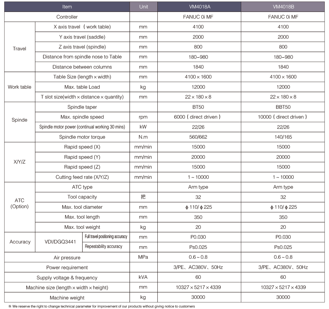Image resolution: width=329 pixels, height=309 pixels.
Task: Click the Controller row label
Action: pos(67,17)
